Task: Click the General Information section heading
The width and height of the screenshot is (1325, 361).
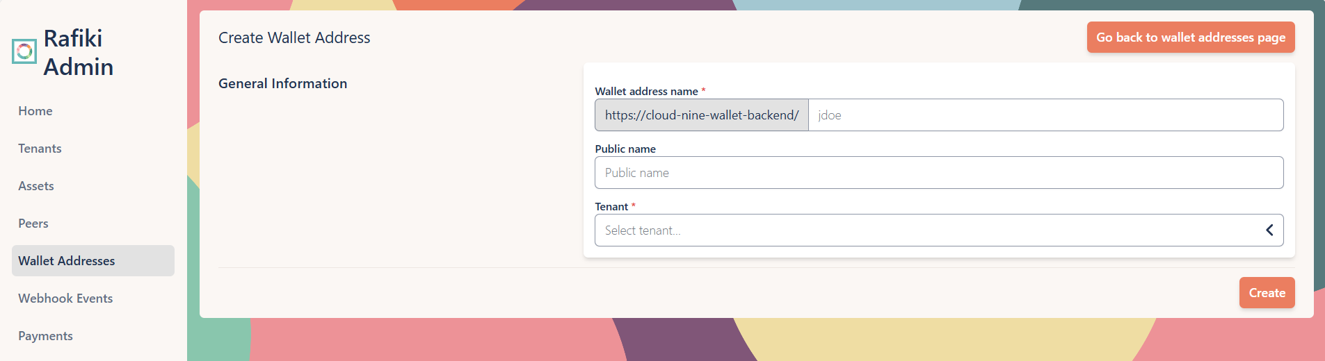Action: point(282,84)
